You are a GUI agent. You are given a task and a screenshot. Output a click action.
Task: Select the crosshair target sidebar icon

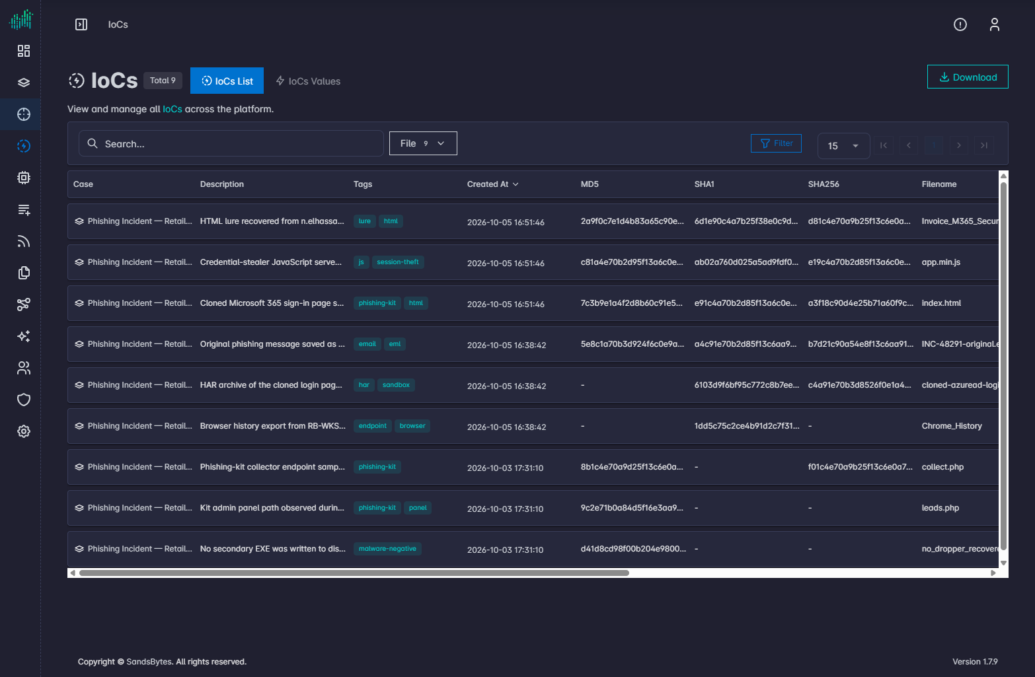pos(24,114)
